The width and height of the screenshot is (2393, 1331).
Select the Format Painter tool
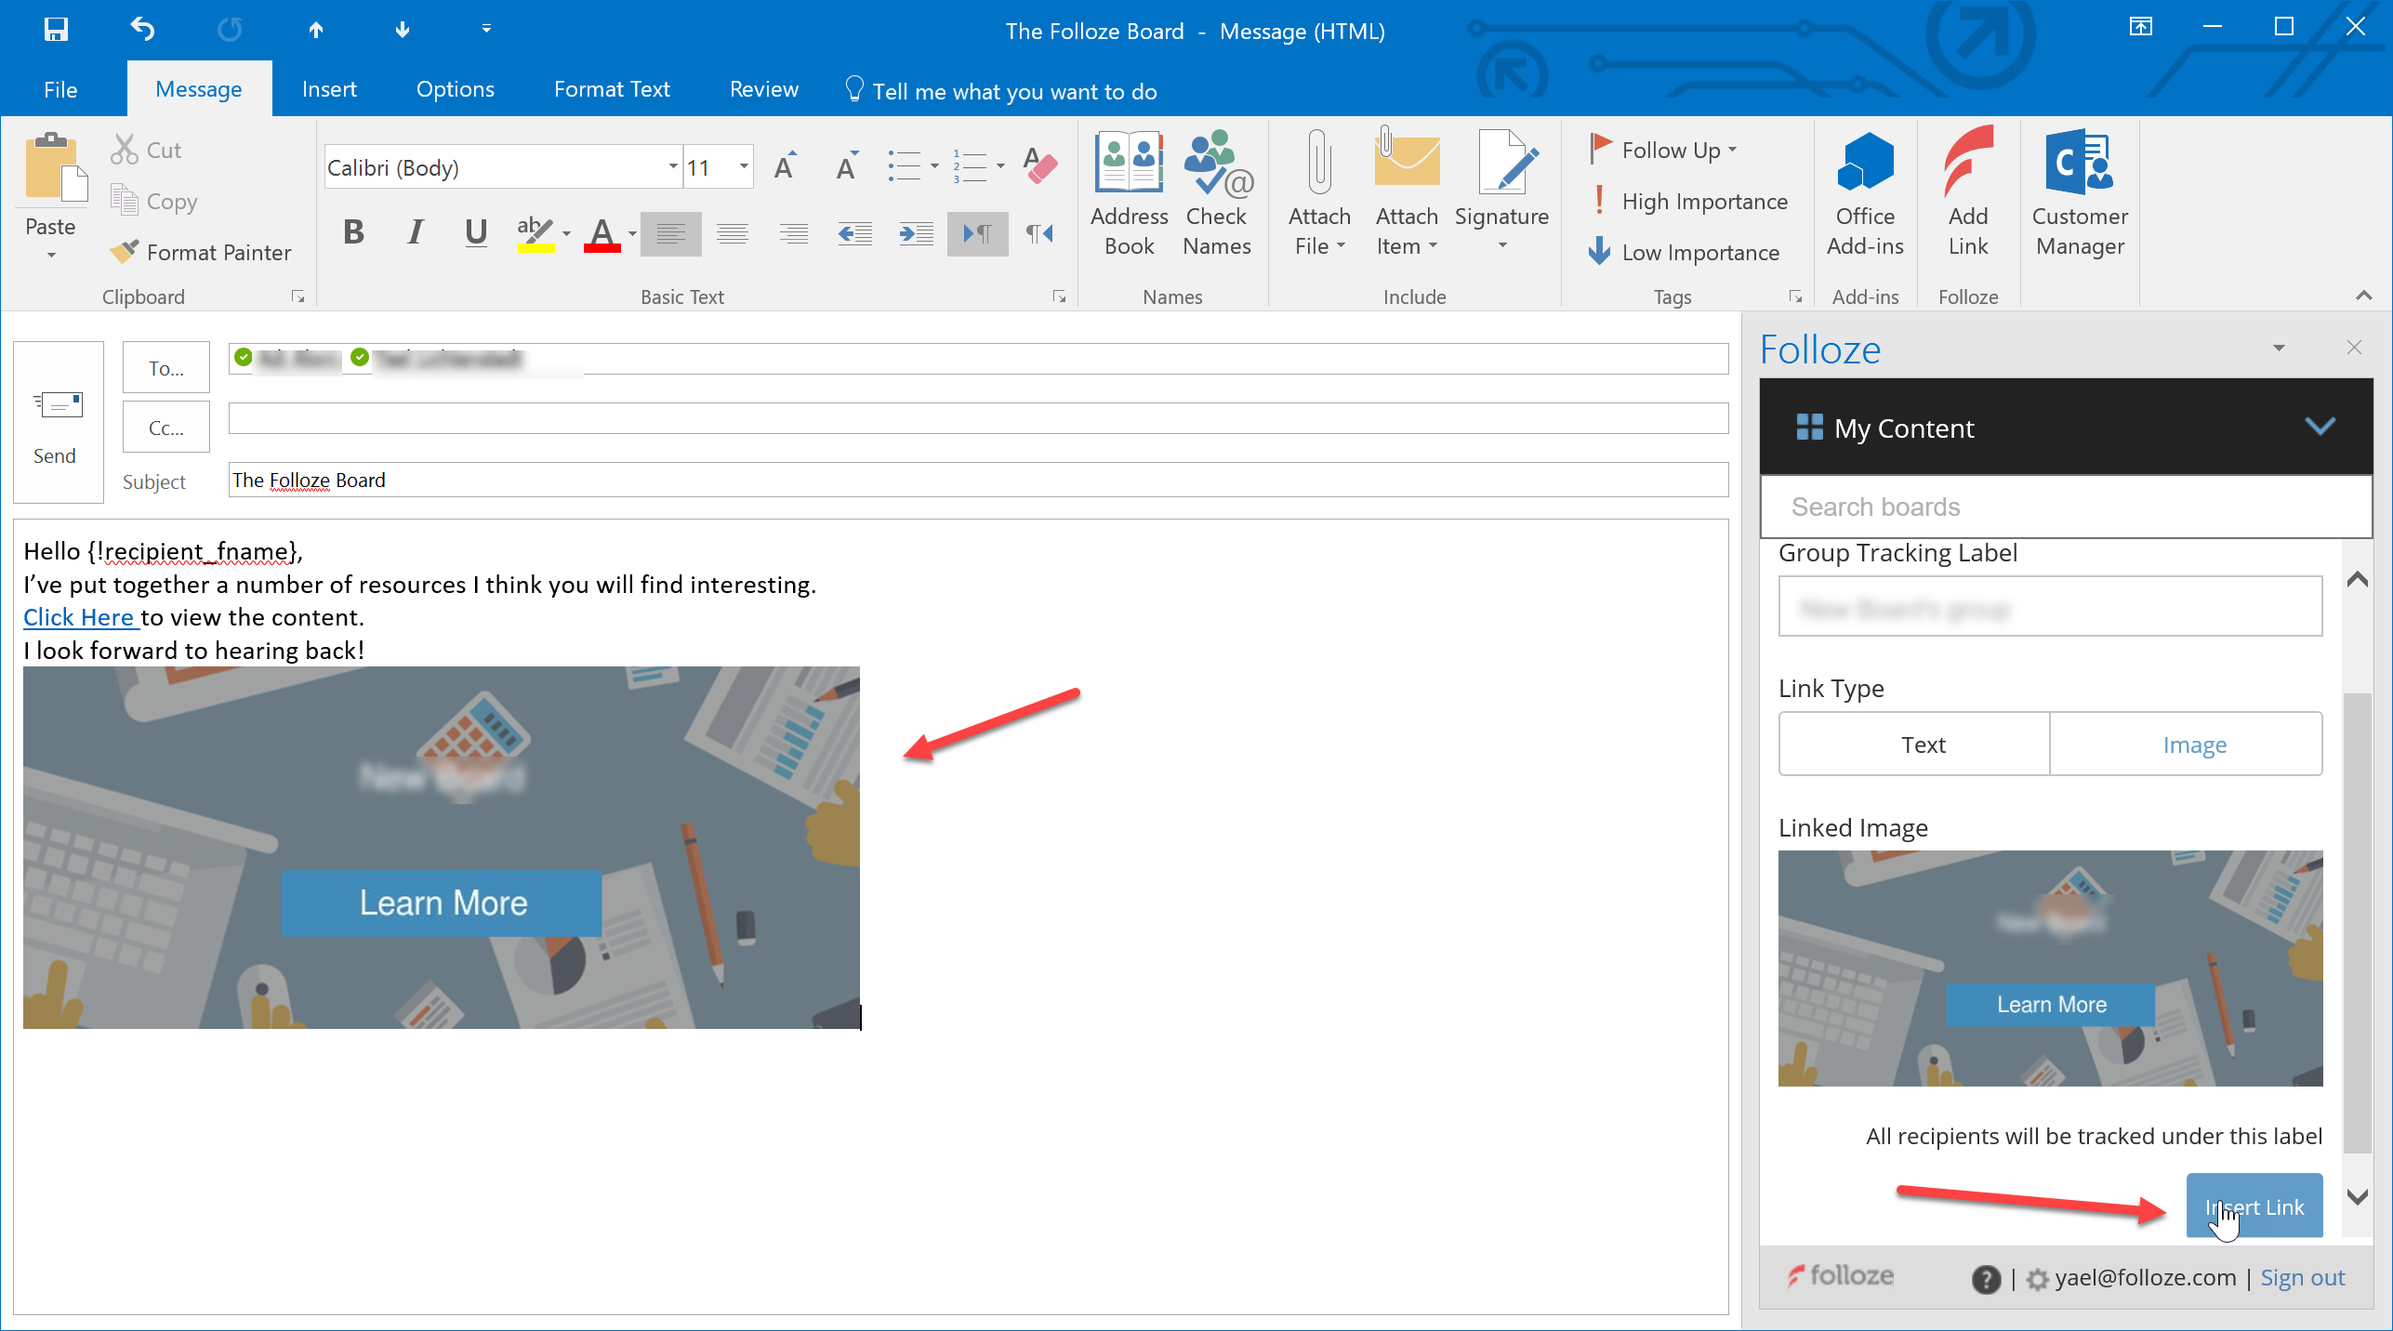pos(201,251)
